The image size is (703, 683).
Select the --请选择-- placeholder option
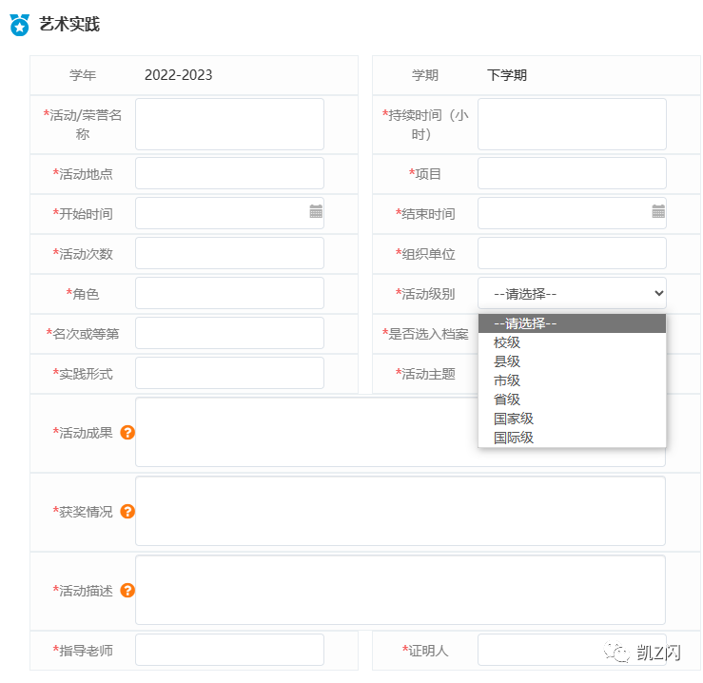point(525,323)
